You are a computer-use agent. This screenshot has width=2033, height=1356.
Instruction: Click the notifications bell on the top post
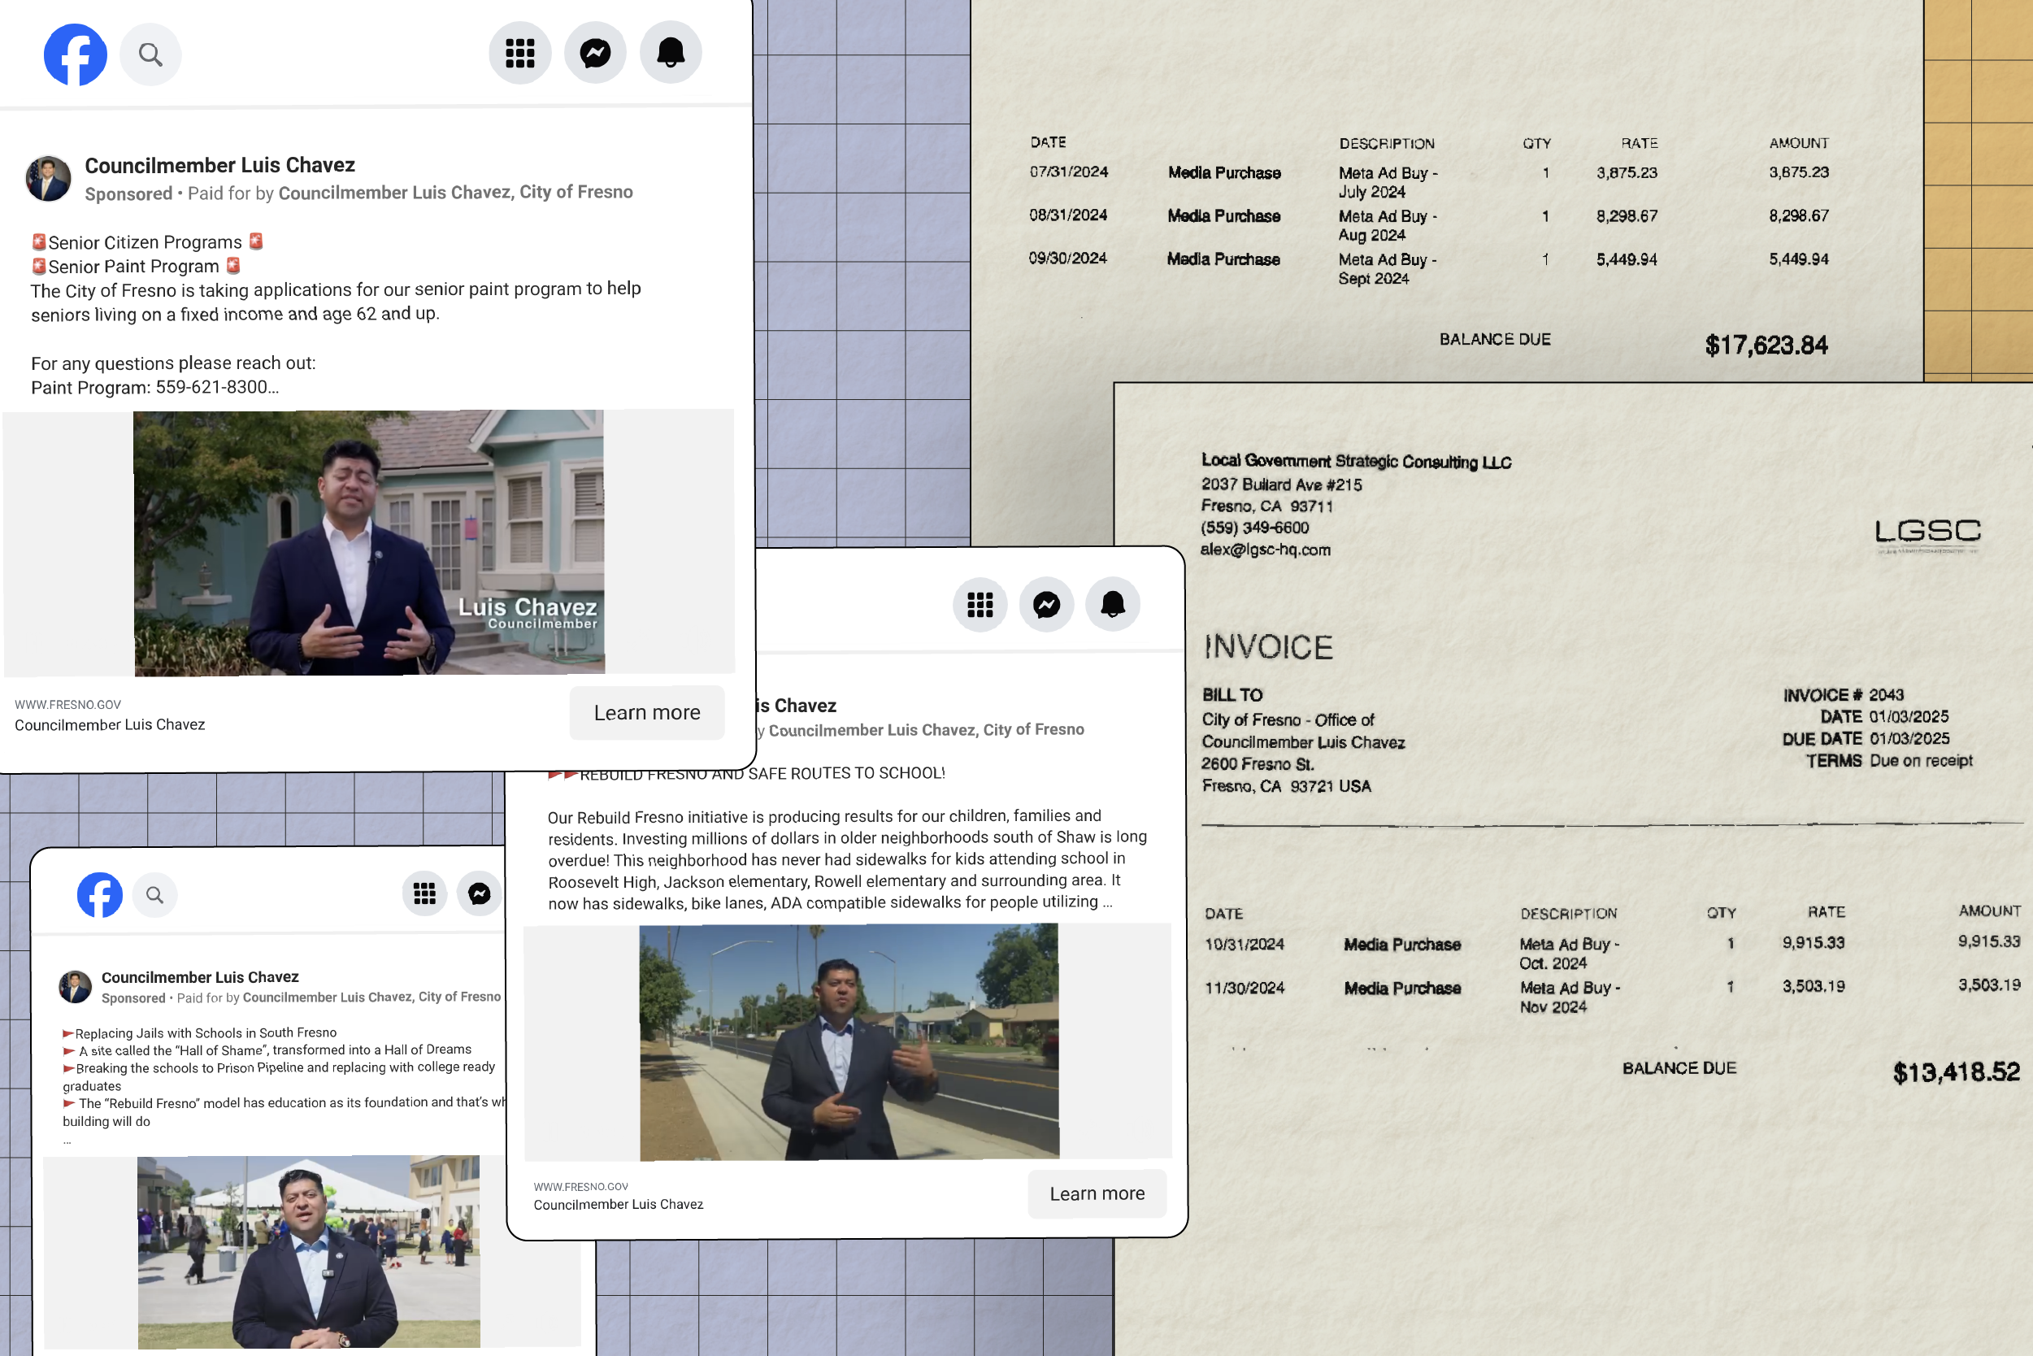pyautogui.click(x=671, y=53)
